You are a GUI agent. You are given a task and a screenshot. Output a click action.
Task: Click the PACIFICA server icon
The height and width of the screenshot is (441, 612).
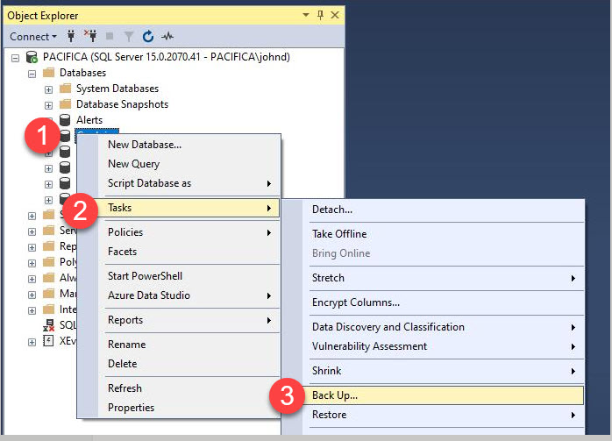tap(32, 57)
